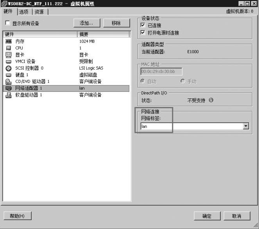Minimize the 虚拟机属性 window

point(241,4)
